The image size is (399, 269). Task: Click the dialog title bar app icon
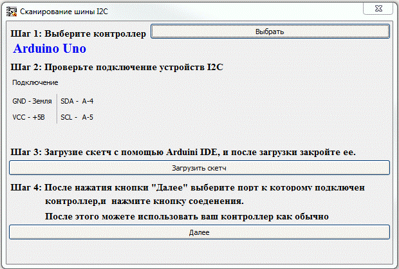click(x=12, y=12)
